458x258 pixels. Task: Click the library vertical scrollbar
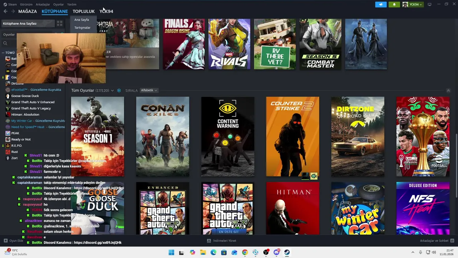point(456,166)
